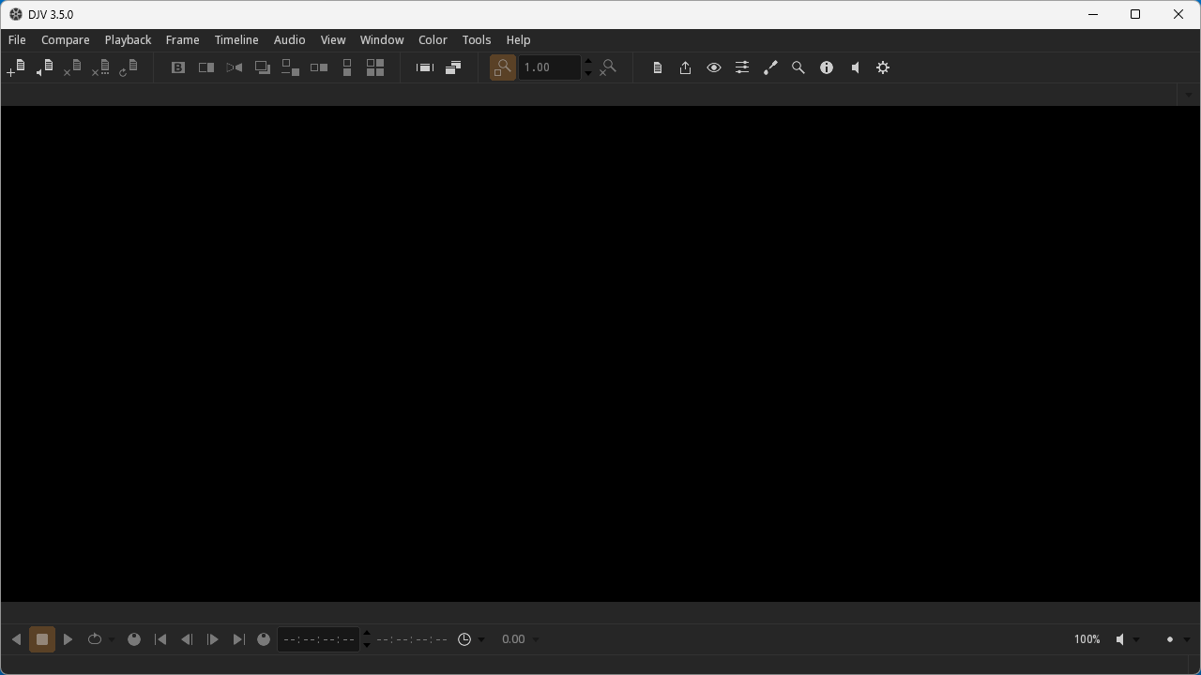Select the Tile compare mode
This screenshot has width=1201, height=675.
pyautogui.click(x=375, y=67)
